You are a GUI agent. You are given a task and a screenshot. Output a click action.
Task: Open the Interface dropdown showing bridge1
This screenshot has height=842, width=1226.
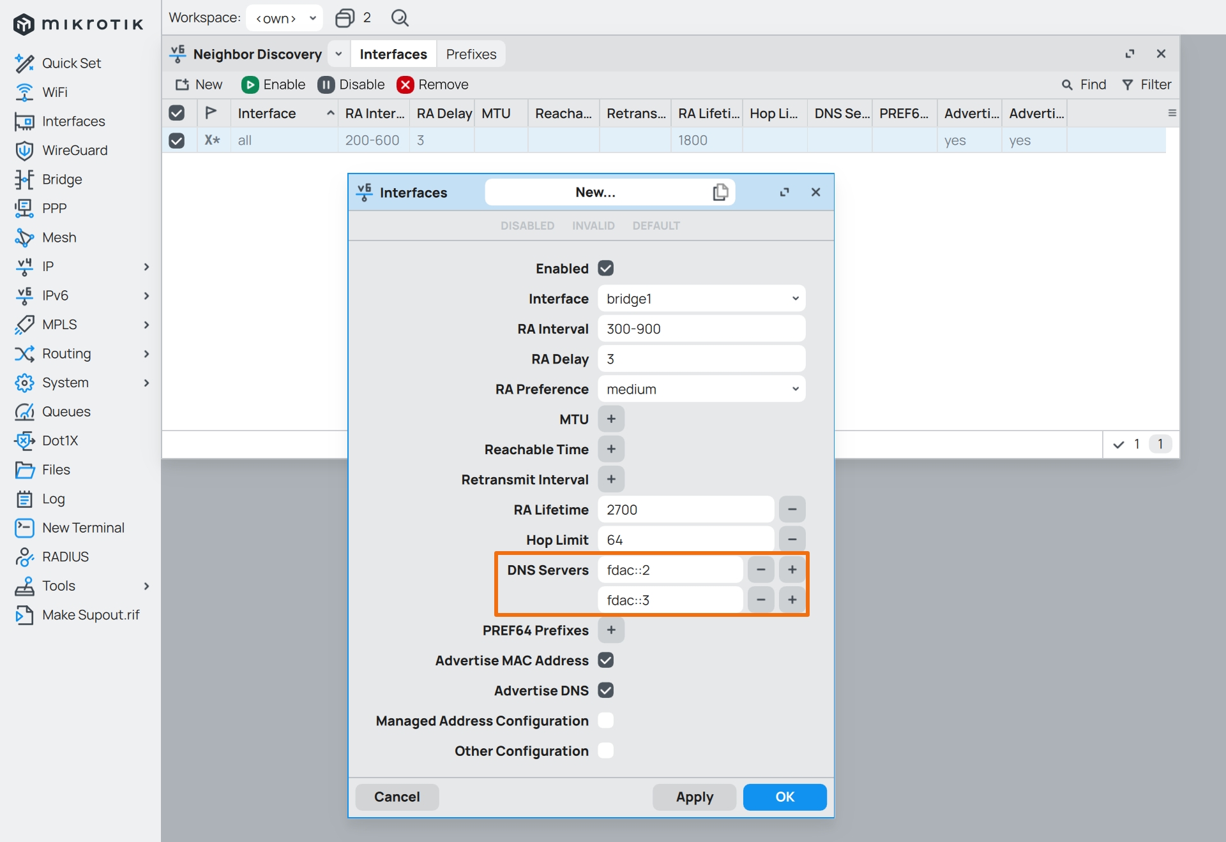point(702,299)
